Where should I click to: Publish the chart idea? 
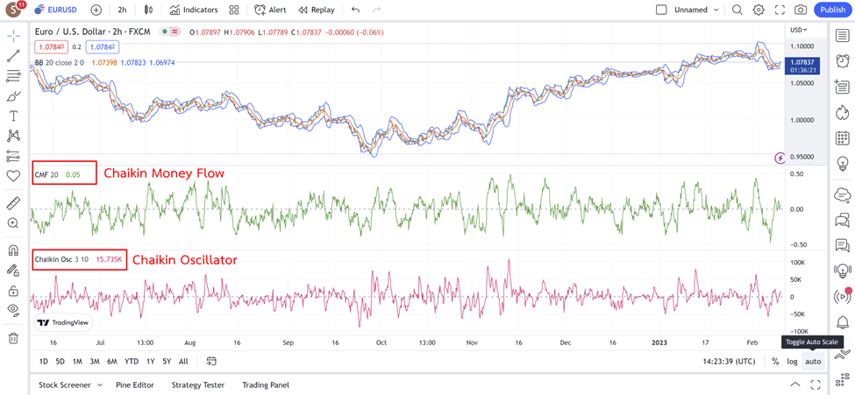point(833,10)
